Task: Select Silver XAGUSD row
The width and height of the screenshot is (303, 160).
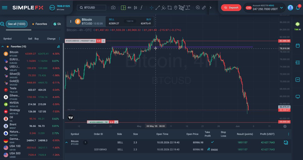Action: tap(32, 75)
